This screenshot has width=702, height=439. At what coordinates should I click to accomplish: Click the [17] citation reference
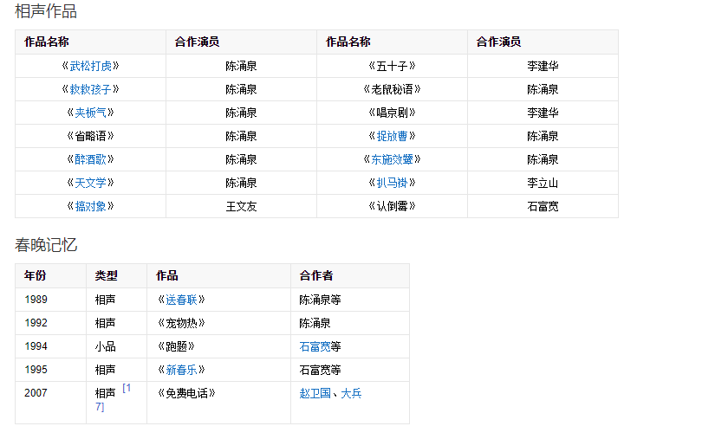tap(125, 397)
